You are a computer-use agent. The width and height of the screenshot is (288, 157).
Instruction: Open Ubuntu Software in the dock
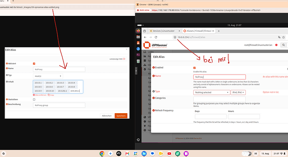click(x=138, y=43)
